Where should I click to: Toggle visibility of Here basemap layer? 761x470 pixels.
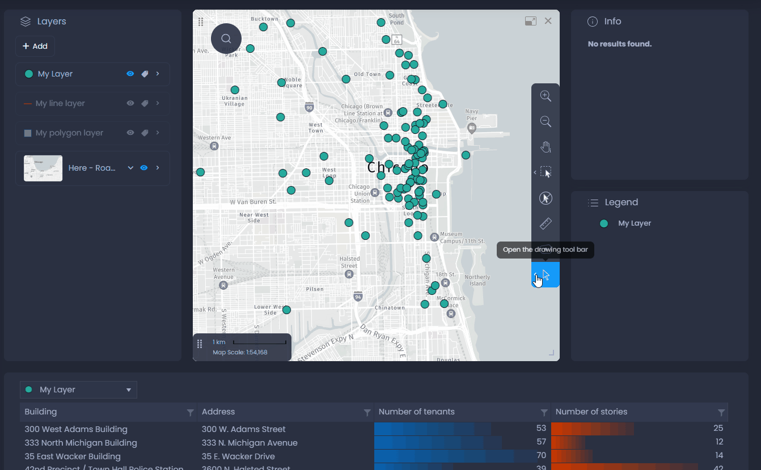coord(144,168)
